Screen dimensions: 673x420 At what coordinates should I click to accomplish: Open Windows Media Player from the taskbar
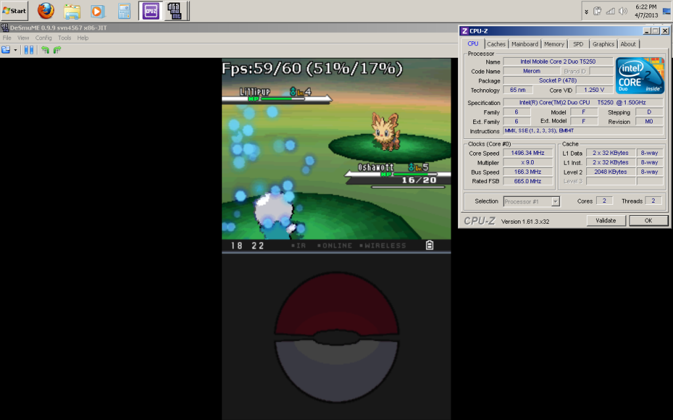tap(98, 11)
